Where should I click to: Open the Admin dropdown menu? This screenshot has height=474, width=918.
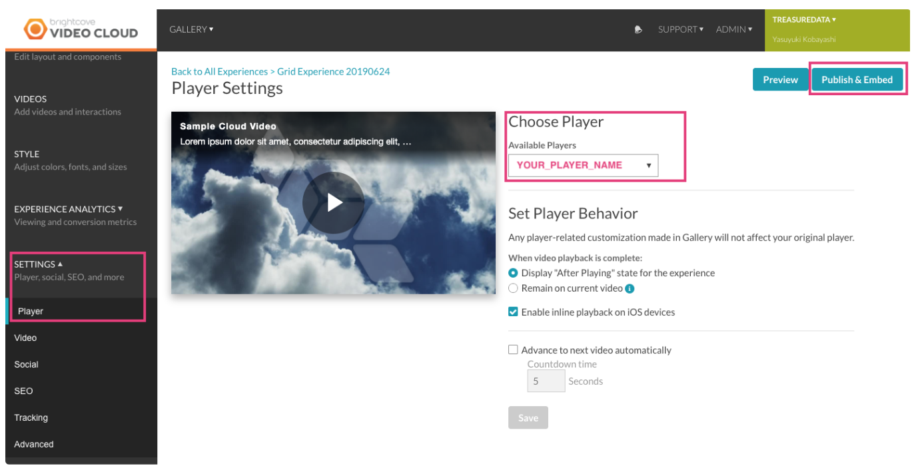pos(733,29)
